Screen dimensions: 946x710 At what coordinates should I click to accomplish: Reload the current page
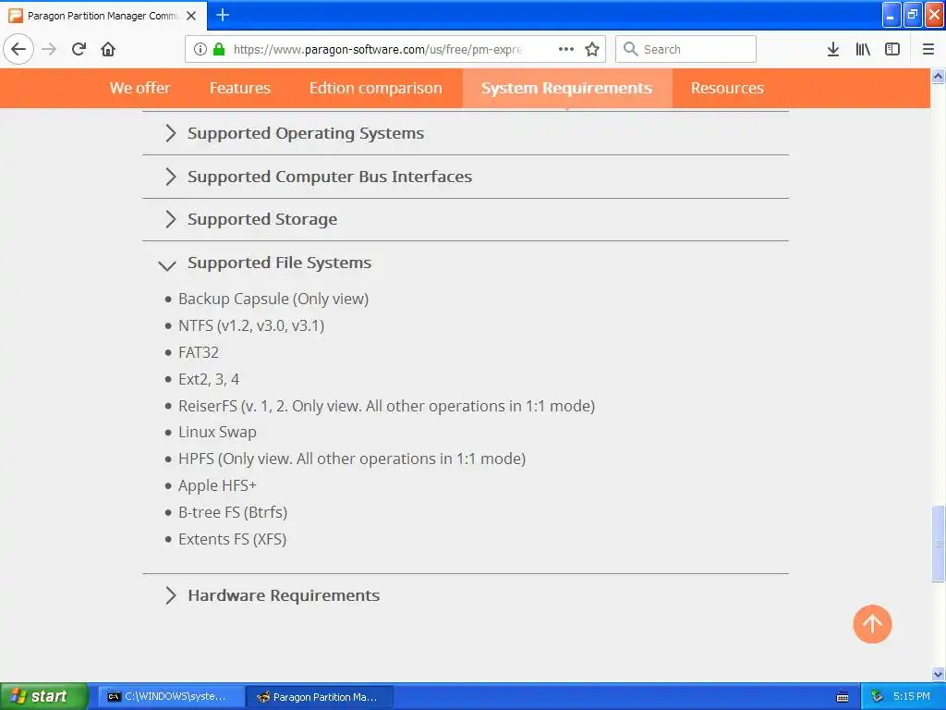coord(79,49)
